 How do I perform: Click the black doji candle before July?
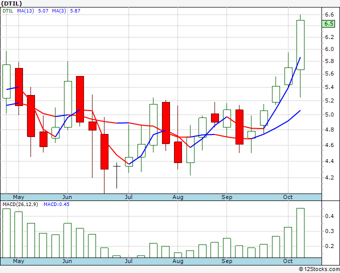(x=116, y=175)
